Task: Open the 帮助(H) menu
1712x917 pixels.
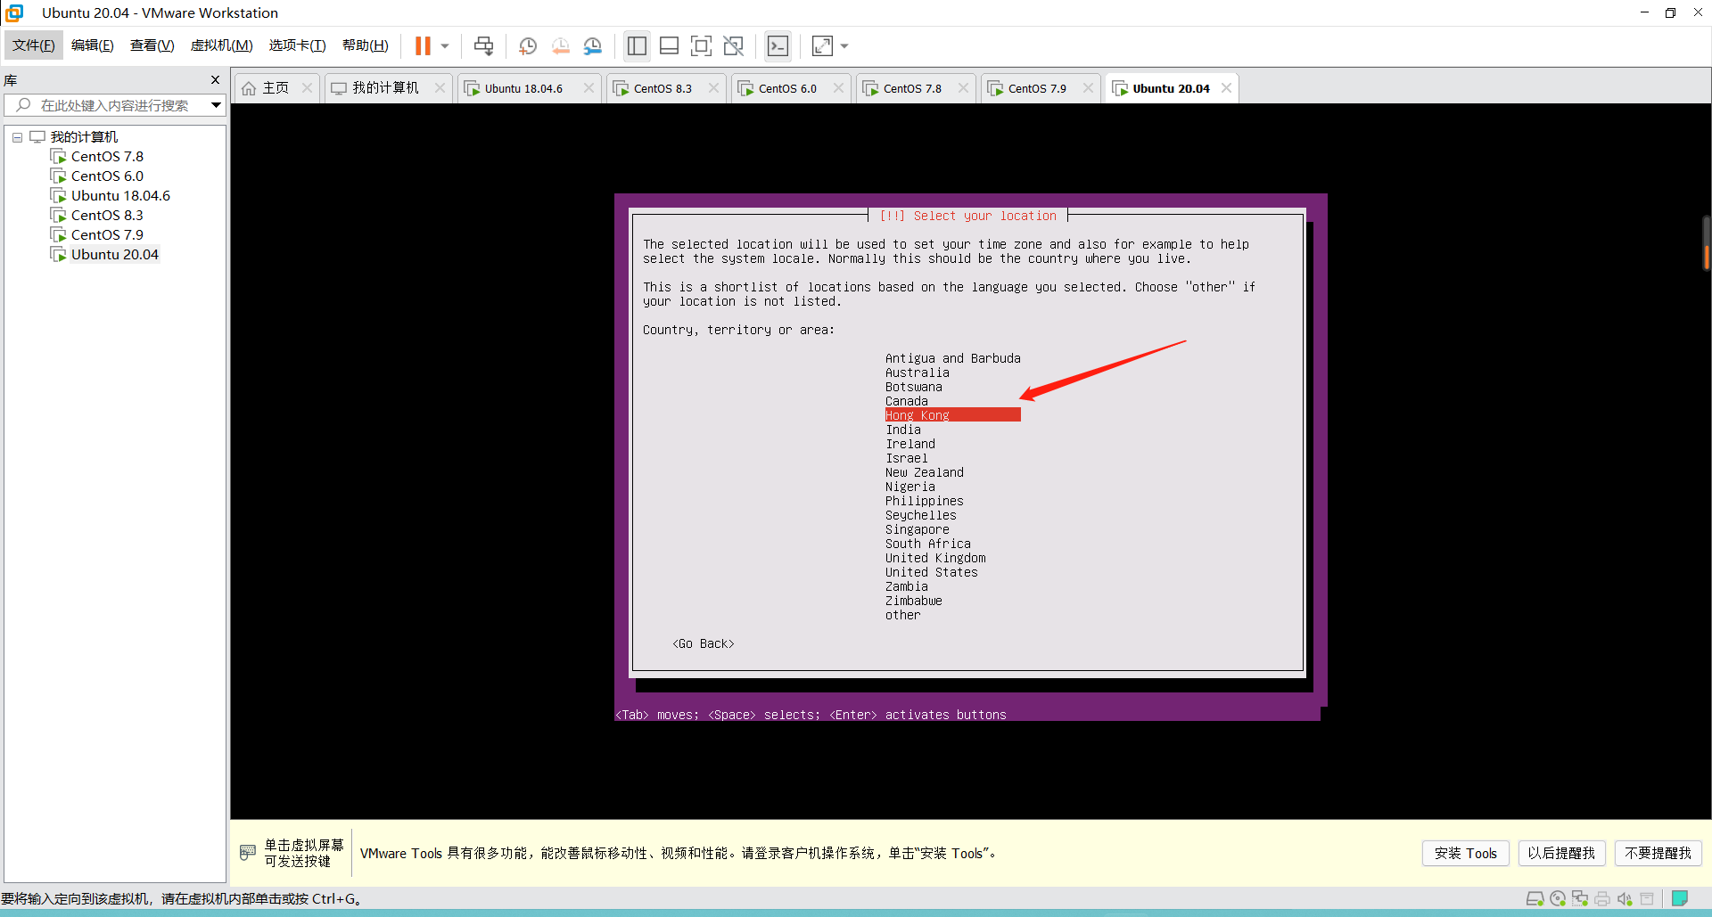Action: [x=366, y=45]
